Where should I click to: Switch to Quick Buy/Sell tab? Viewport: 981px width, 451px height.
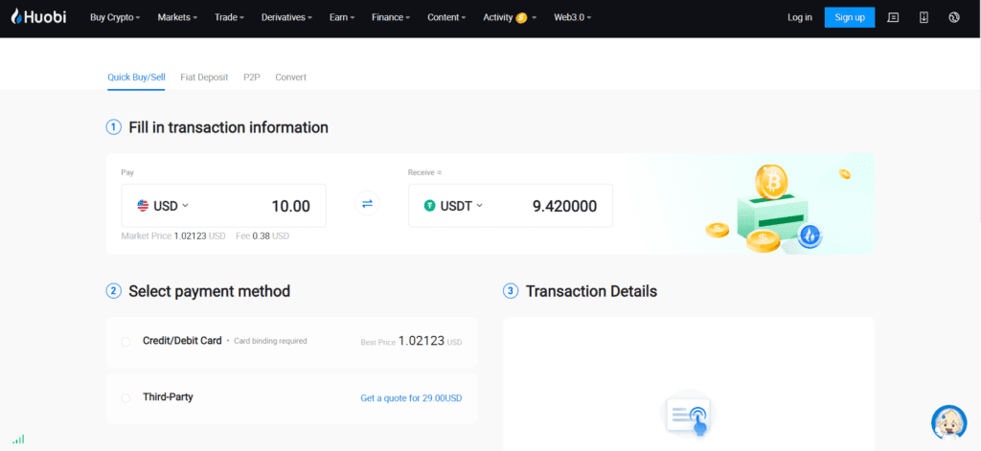(136, 78)
